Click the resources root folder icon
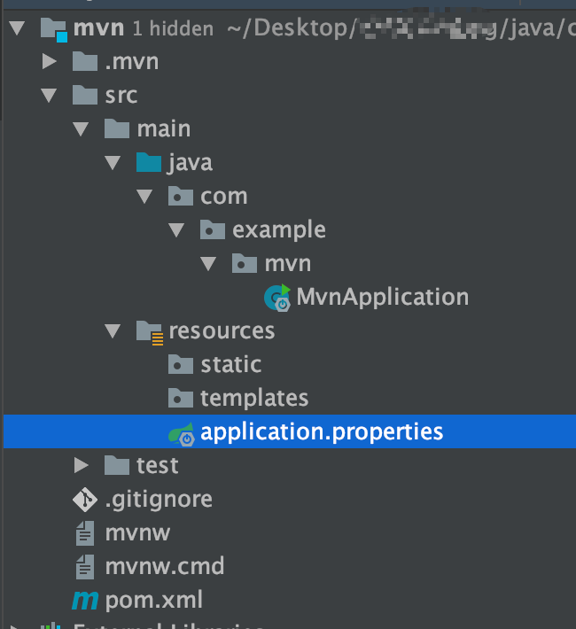The width and height of the screenshot is (576, 629). [150, 332]
